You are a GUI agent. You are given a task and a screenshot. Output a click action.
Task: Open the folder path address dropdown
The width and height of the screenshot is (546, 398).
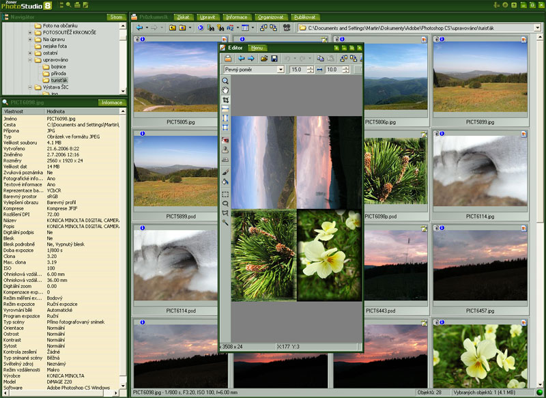537,28
